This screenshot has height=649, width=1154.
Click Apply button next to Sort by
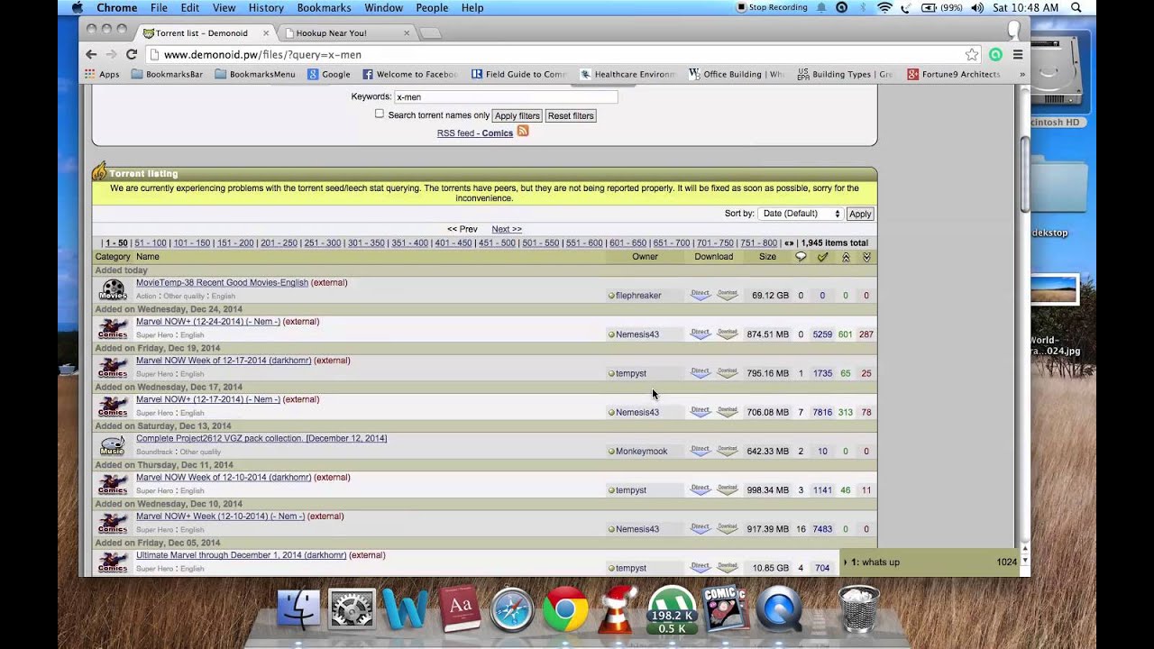pyautogui.click(x=860, y=214)
